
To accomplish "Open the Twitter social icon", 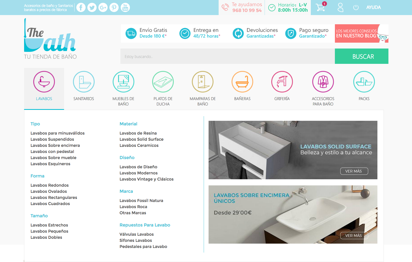I will click(x=92, y=8).
